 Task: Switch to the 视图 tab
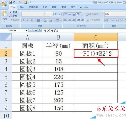[73, 7]
